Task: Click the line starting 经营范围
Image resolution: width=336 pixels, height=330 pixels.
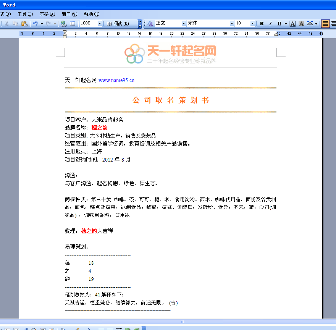Action: [128, 144]
